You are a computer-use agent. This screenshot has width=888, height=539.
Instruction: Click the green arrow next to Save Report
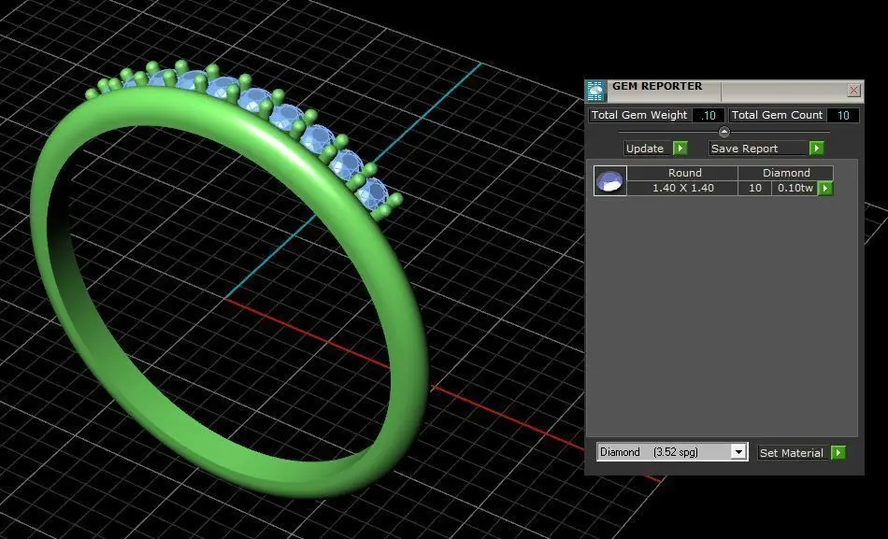coord(816,149)
